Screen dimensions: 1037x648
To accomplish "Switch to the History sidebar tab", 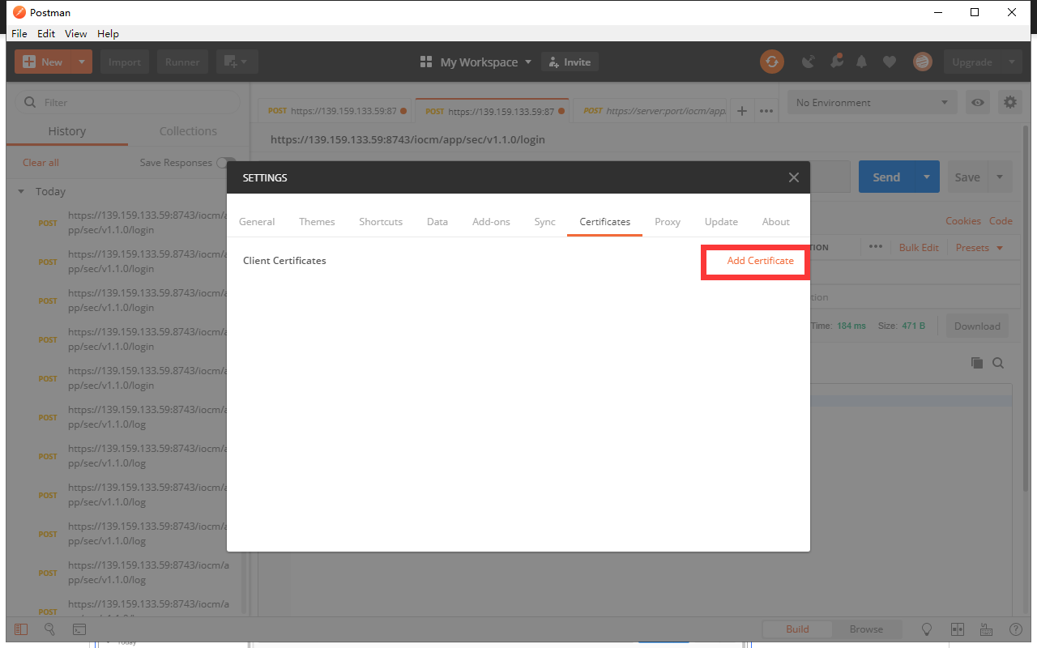I will pyautogui.click(x=66, y=131).
